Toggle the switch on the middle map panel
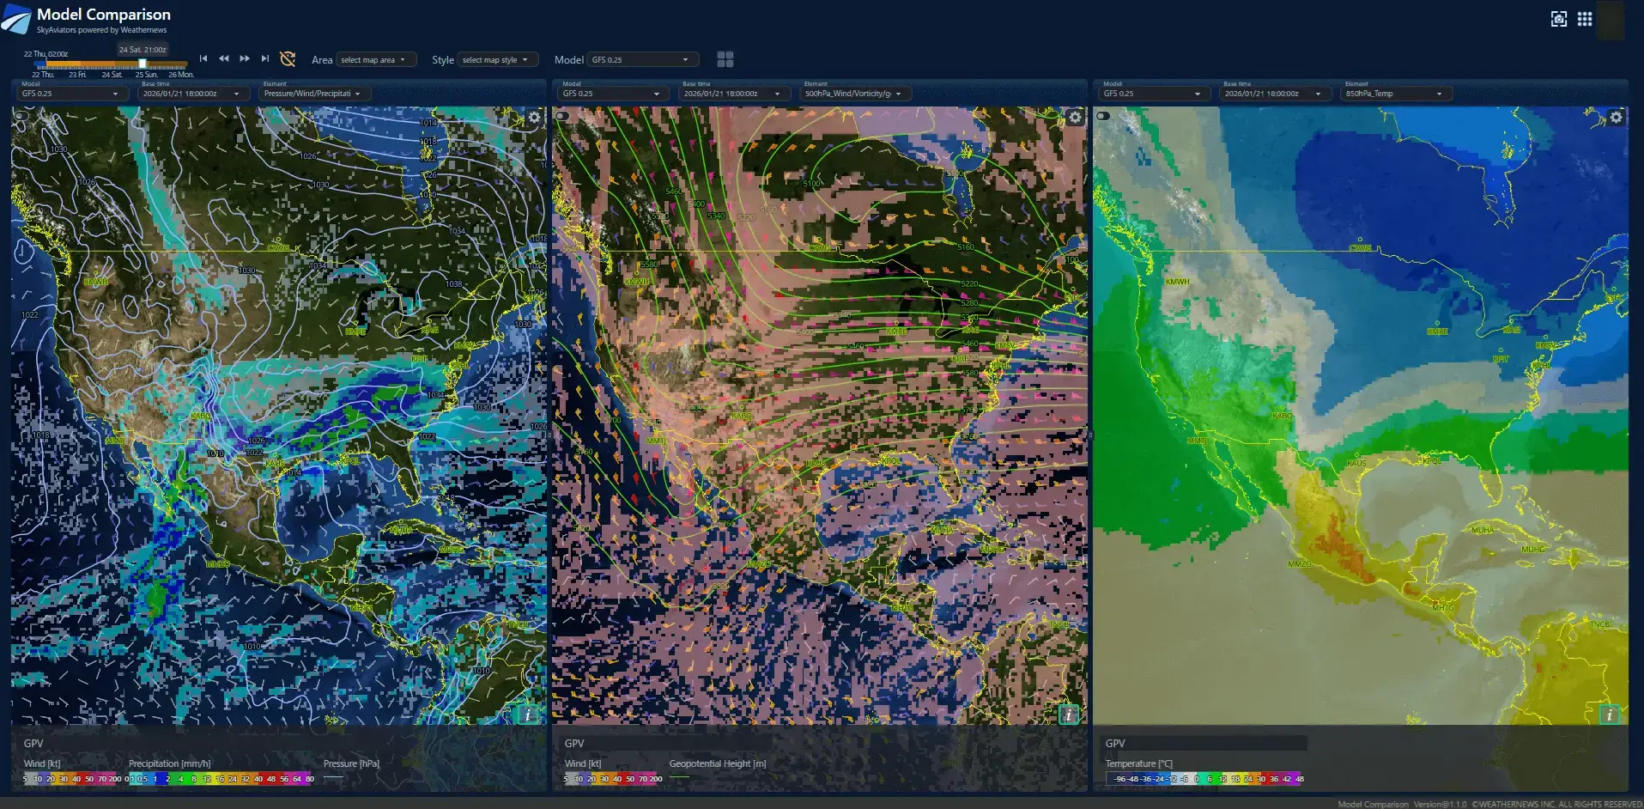 (563, 116)
